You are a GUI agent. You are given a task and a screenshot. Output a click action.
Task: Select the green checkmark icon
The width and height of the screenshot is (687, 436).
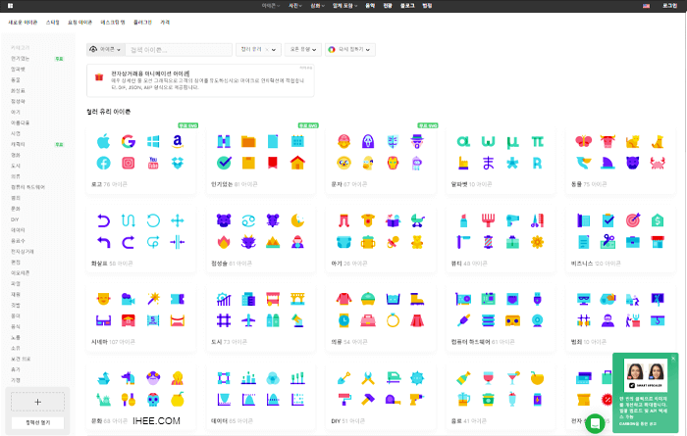click(224, 163)
